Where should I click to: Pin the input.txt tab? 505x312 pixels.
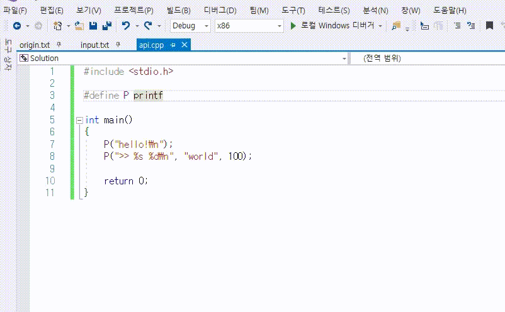click(x=118, y=45)
